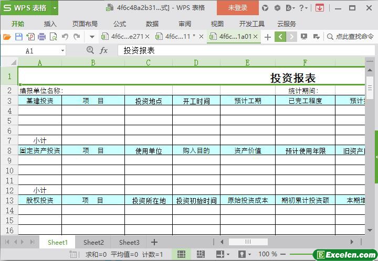
Task: Click the 点此查找命令 search box
Action: (351, 37)
